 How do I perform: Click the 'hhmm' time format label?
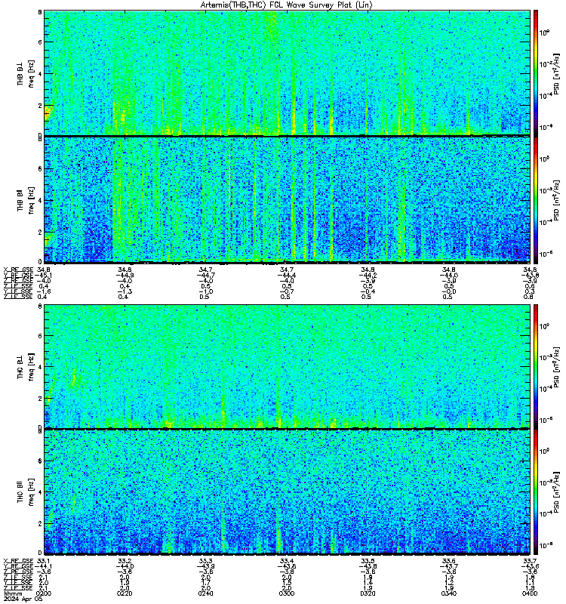pyautogui.click(x=13, y=593)
